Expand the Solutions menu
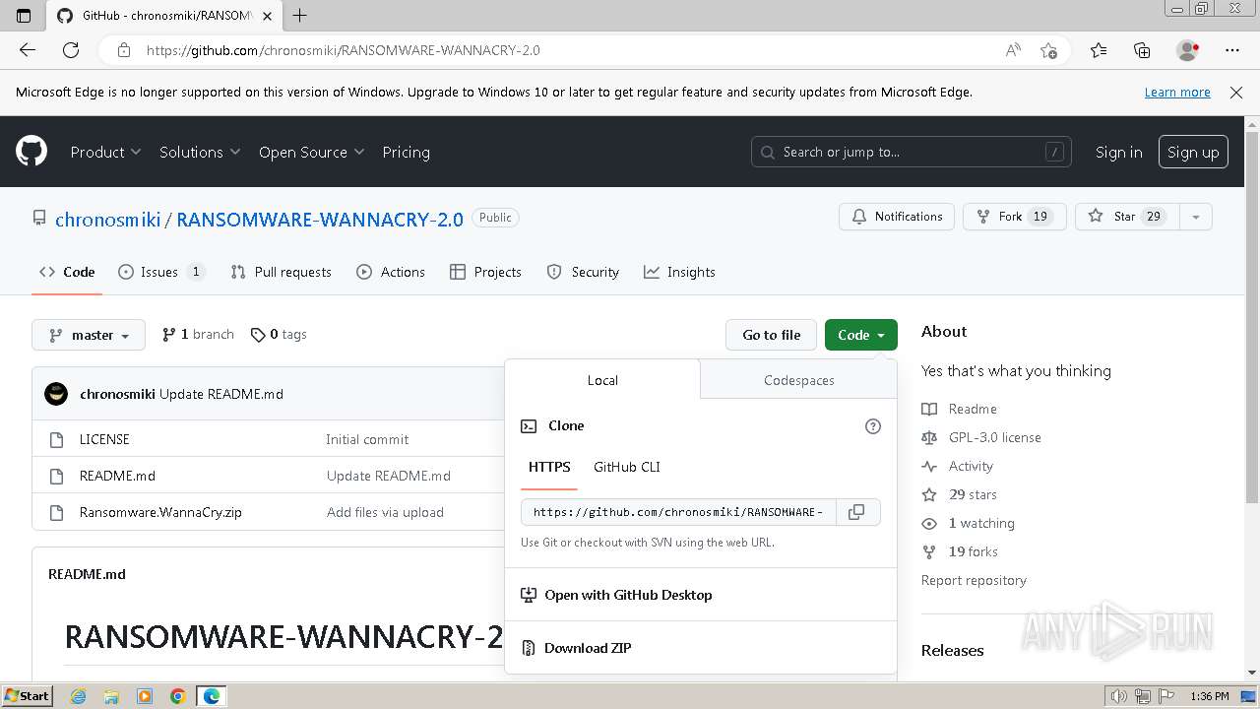Viewport: 1260px width, 709px height. click(200, 152)
